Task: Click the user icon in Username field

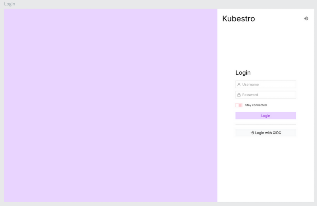Action: (x=239, y=84)
